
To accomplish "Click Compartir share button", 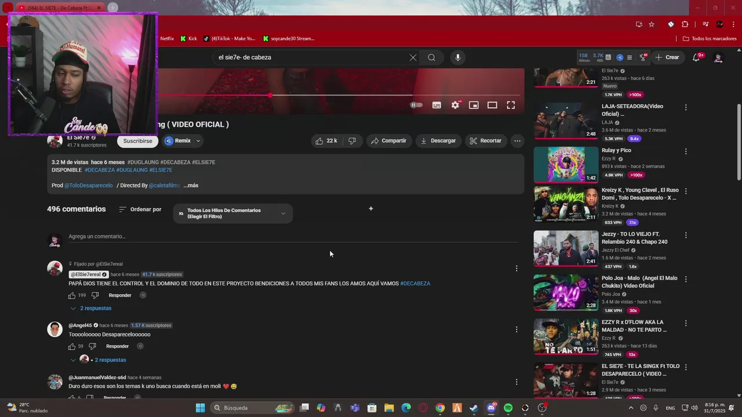I will tap(389, 141).
